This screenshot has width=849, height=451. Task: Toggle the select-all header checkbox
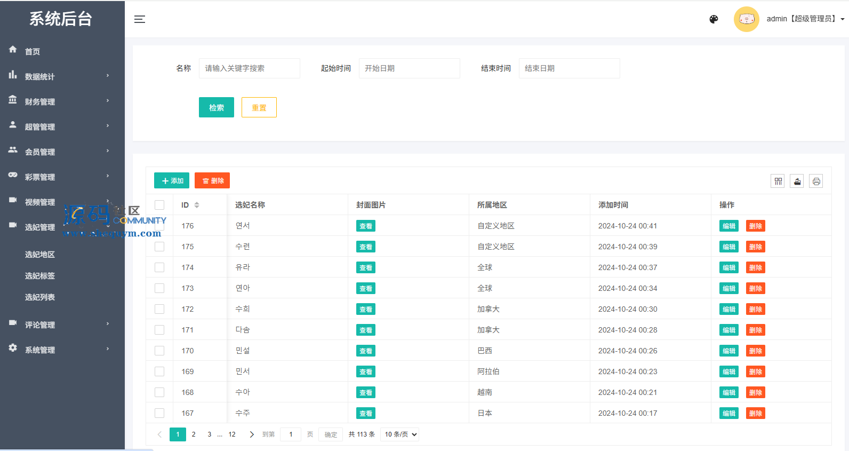[159, 205]
